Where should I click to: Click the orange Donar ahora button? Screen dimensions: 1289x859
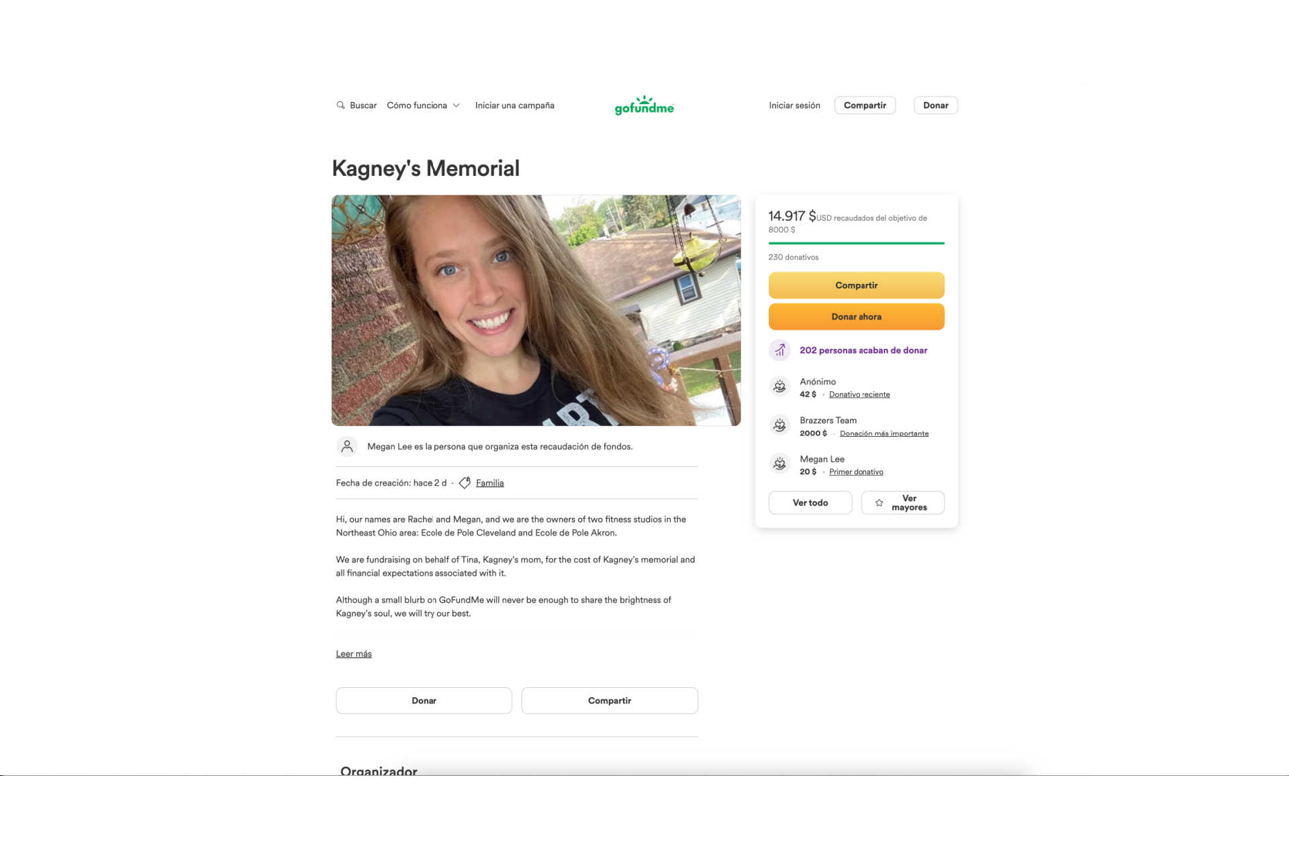tap(856, 317)
